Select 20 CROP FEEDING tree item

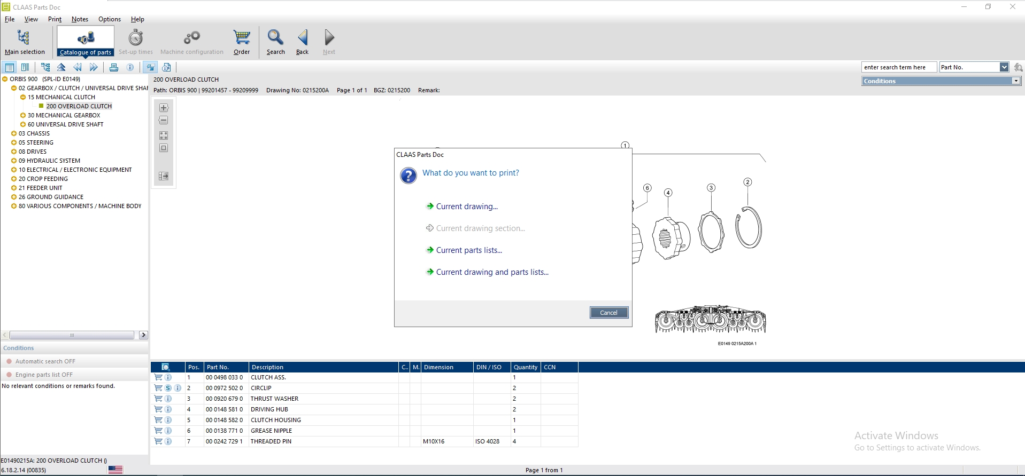[x=43, y=179]
